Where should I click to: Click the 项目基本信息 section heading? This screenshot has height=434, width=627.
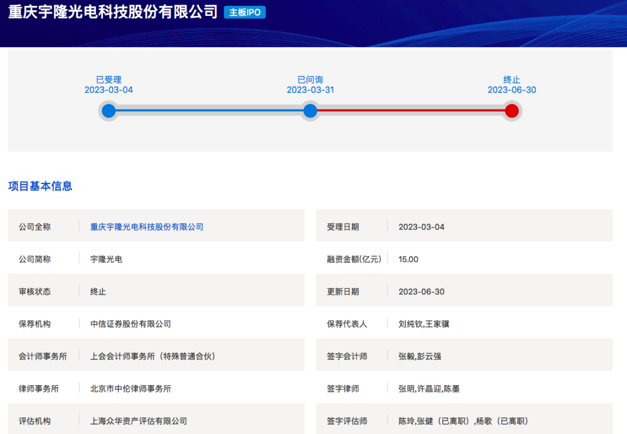click(x=40, y=186)
